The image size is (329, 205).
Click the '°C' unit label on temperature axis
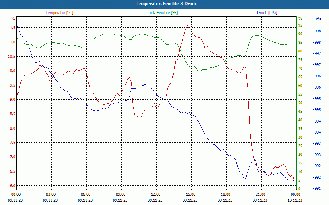click(x=13, y=18)
